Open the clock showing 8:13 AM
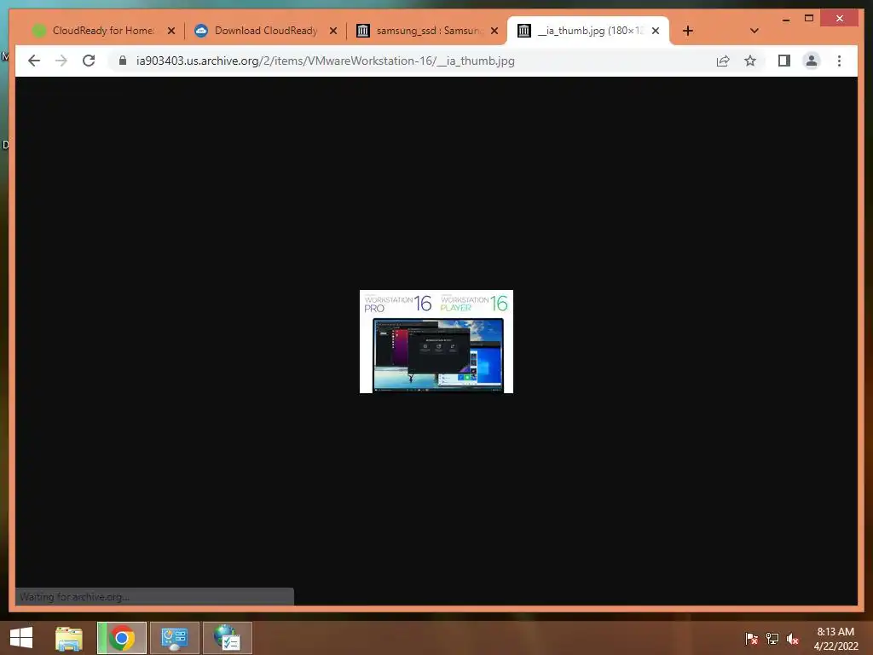The image size is (873, 655). 835,639
